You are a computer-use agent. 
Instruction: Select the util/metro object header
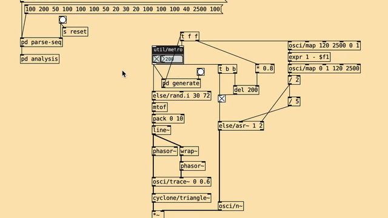(168, 50)
